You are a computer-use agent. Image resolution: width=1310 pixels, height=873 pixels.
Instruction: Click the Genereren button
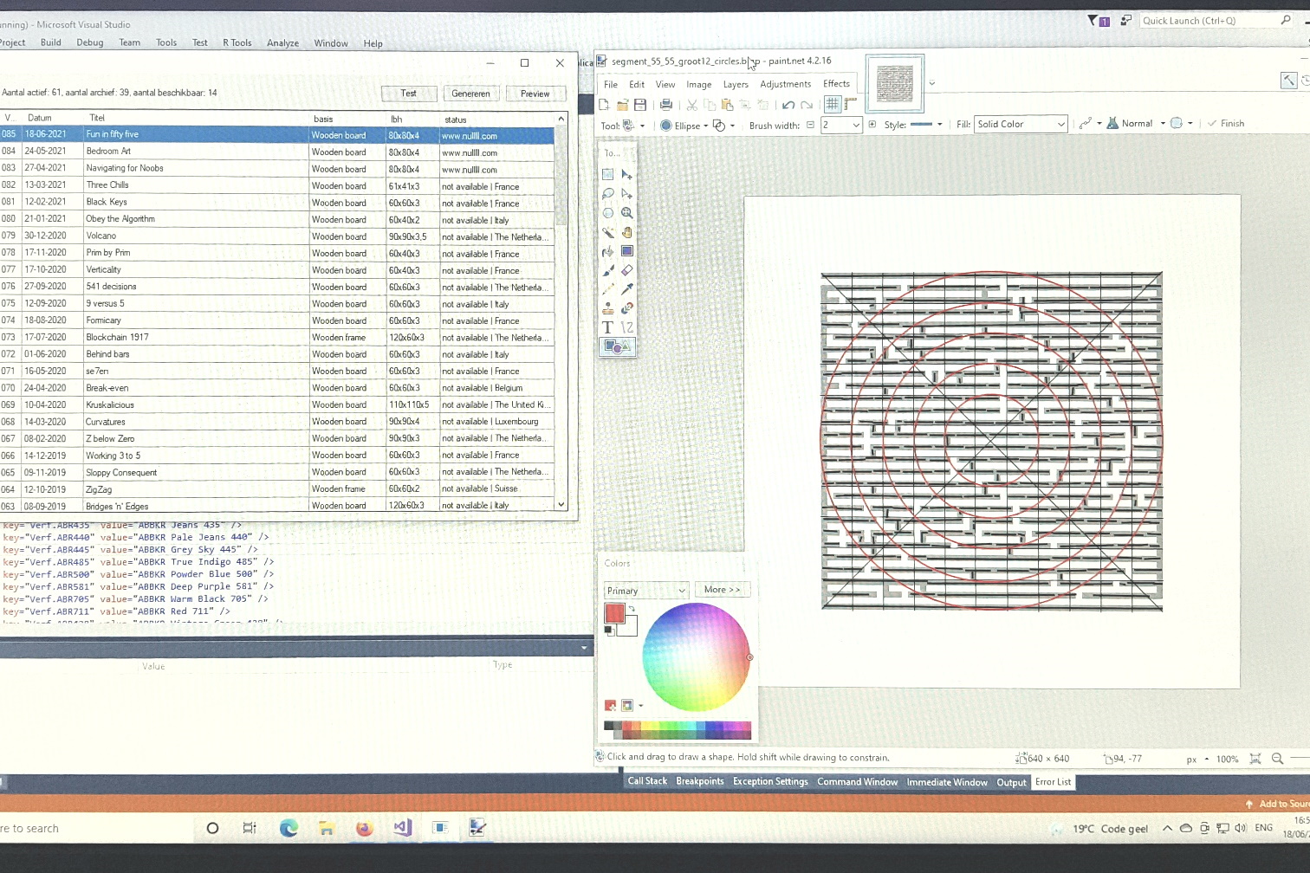point(471,94)
